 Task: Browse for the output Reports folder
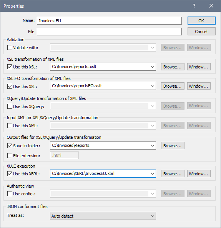click(x=173, y=146)
